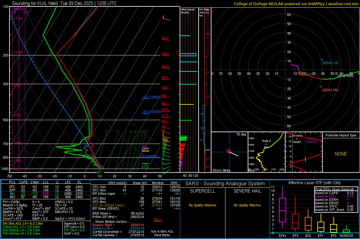Click the 'Theta-E v. Pres' inset title

click(x=266, y=144)
